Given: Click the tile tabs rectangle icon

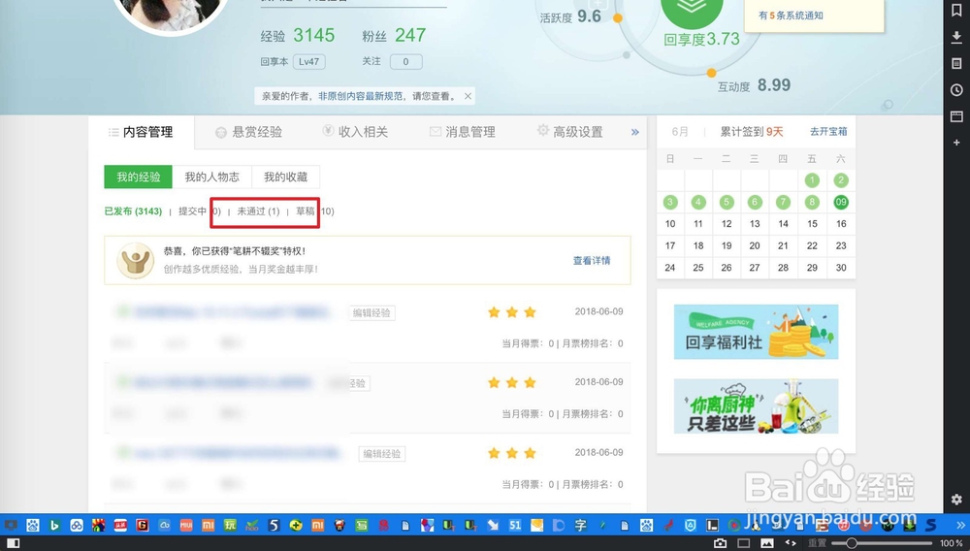Looking at the screenshot, I should coord(744,543).
